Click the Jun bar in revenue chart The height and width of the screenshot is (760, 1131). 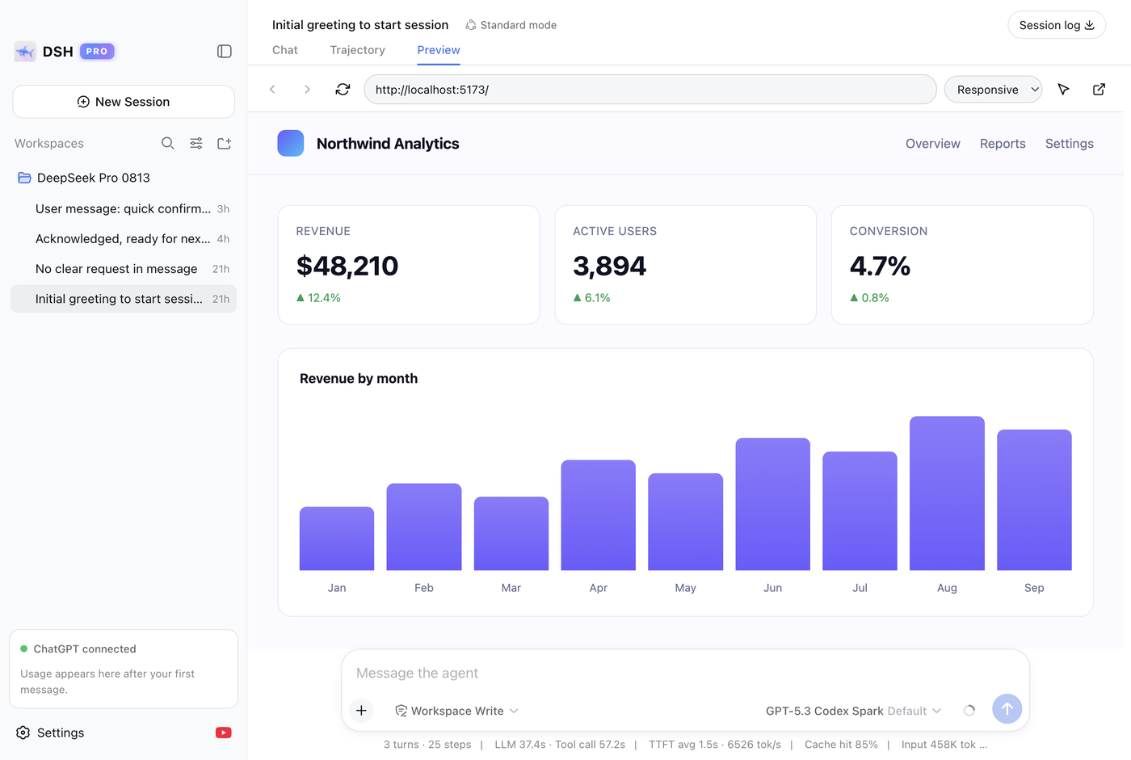point(772,504)
